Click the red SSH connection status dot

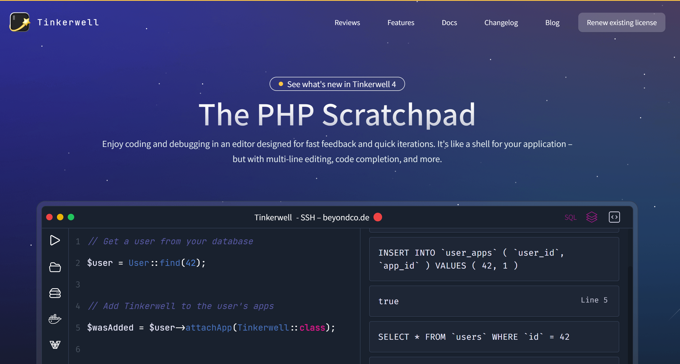(x=378, y=217)
